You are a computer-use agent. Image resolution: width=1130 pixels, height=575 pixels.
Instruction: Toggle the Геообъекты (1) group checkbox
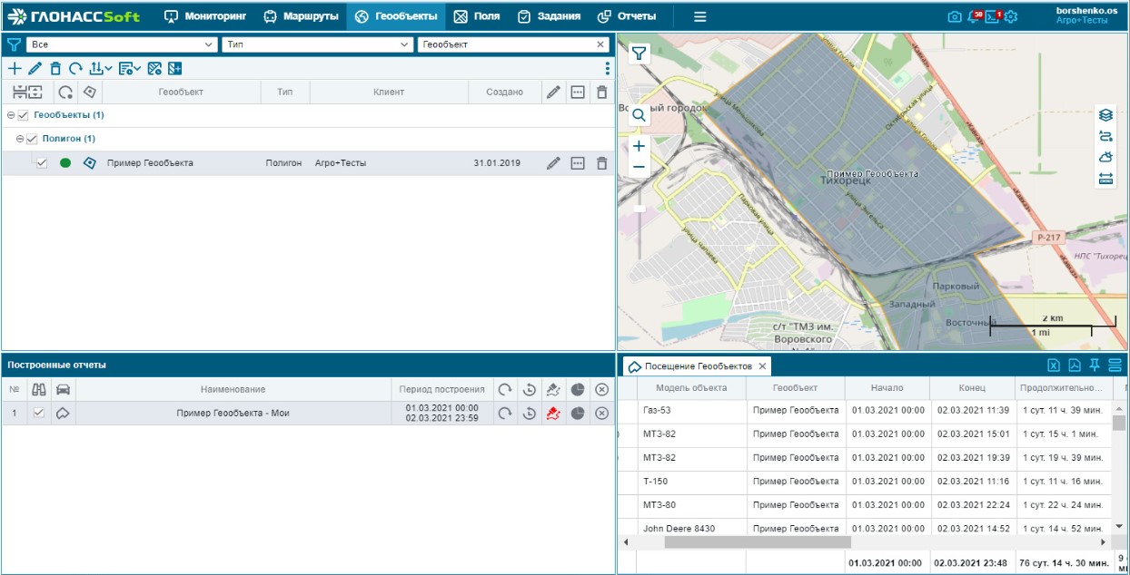point(24,115)
